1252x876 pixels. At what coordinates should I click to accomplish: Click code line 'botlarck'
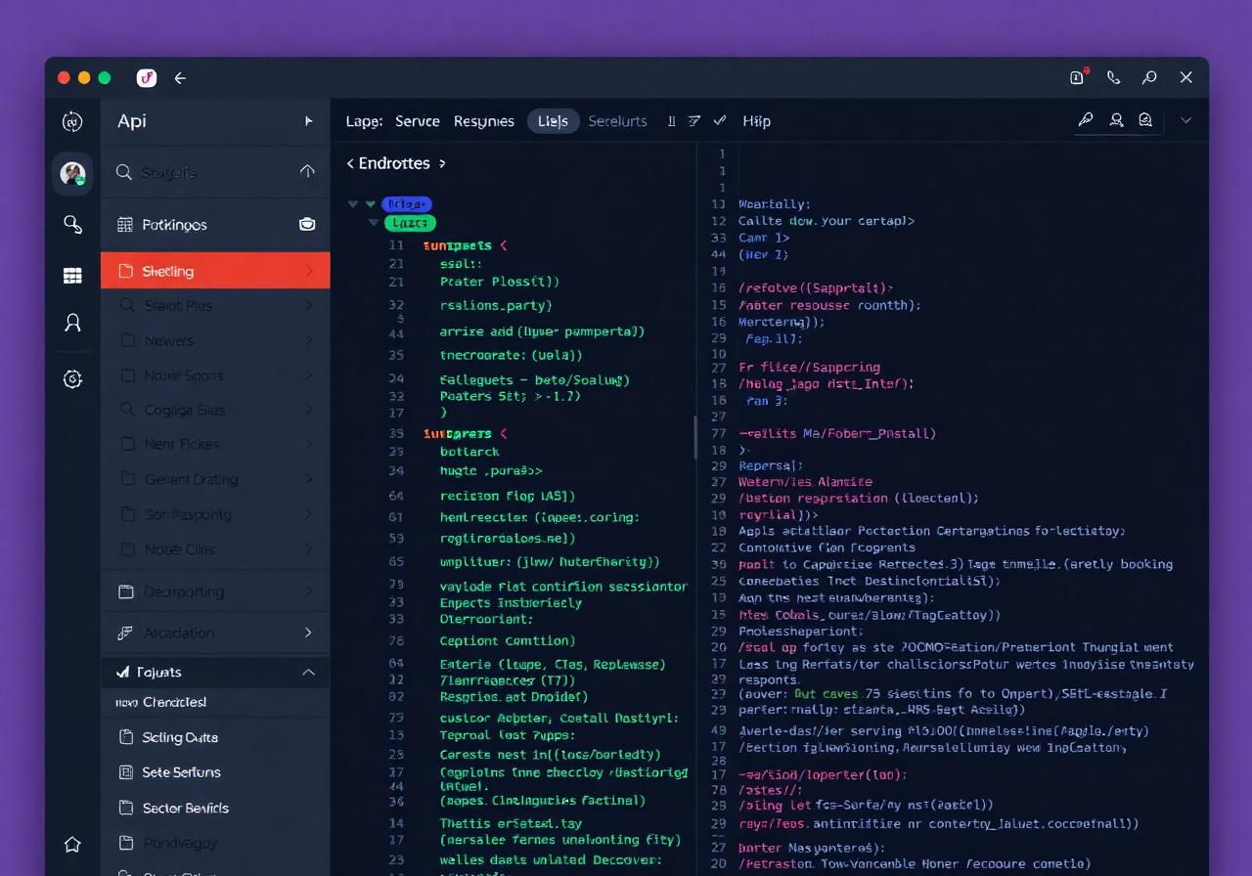pyautogui.click(x=469, y=452)
